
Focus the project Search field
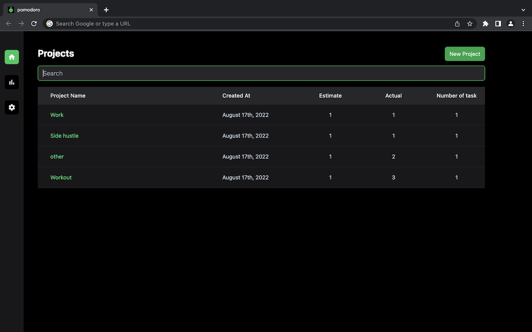click(261, 73)
